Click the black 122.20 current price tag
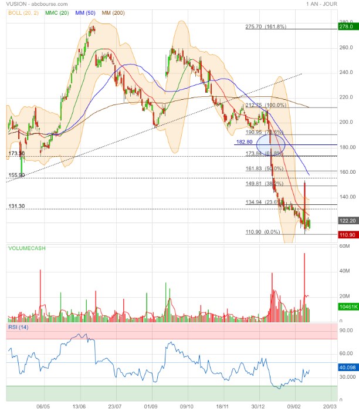The height and width of the screenshot is (411, 359). [346, 221]
